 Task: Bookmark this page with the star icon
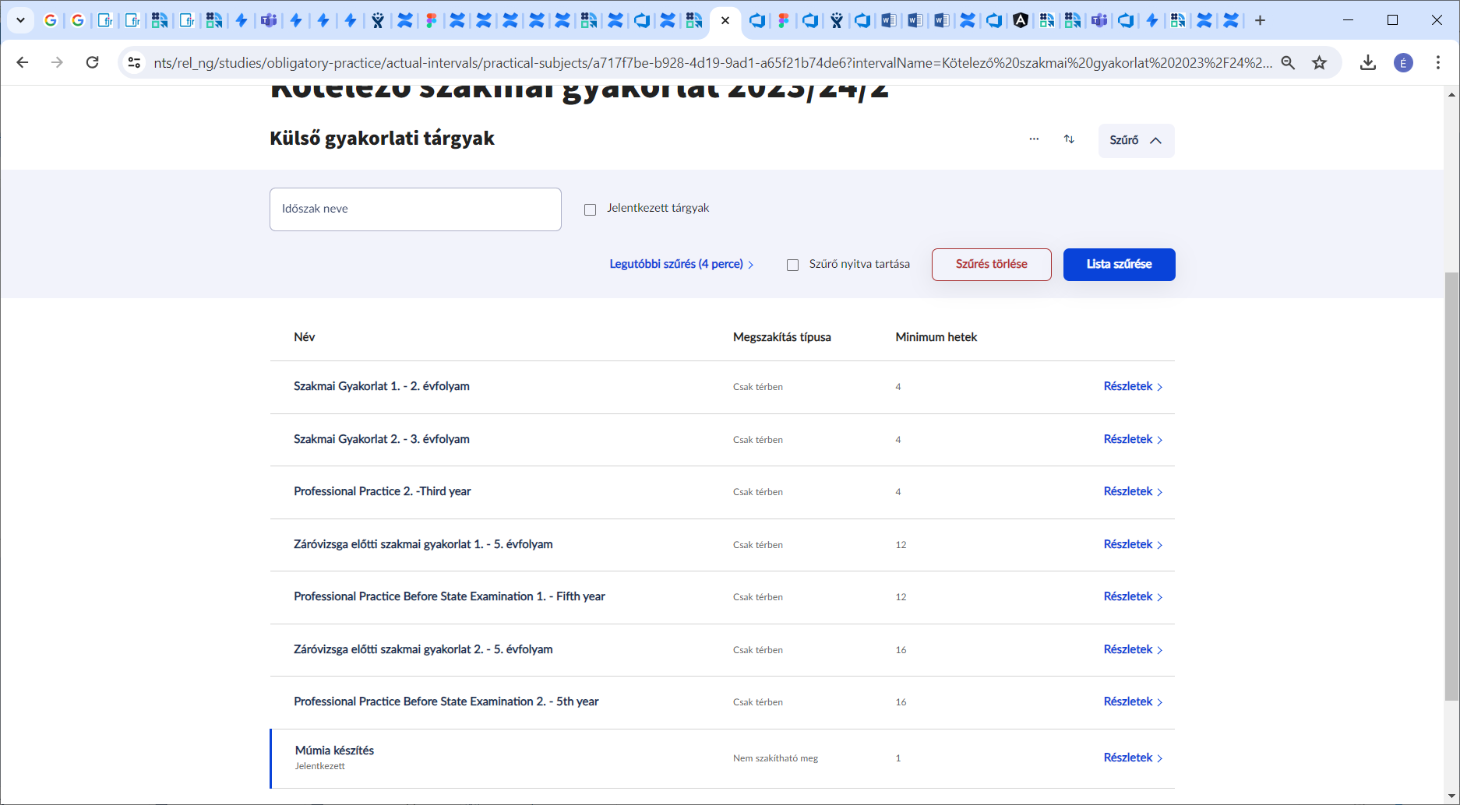(x=1319, y=62)
